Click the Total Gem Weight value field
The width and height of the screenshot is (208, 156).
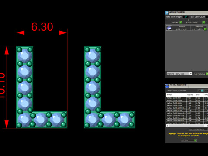pyautogui.click(x=185, y=17)
